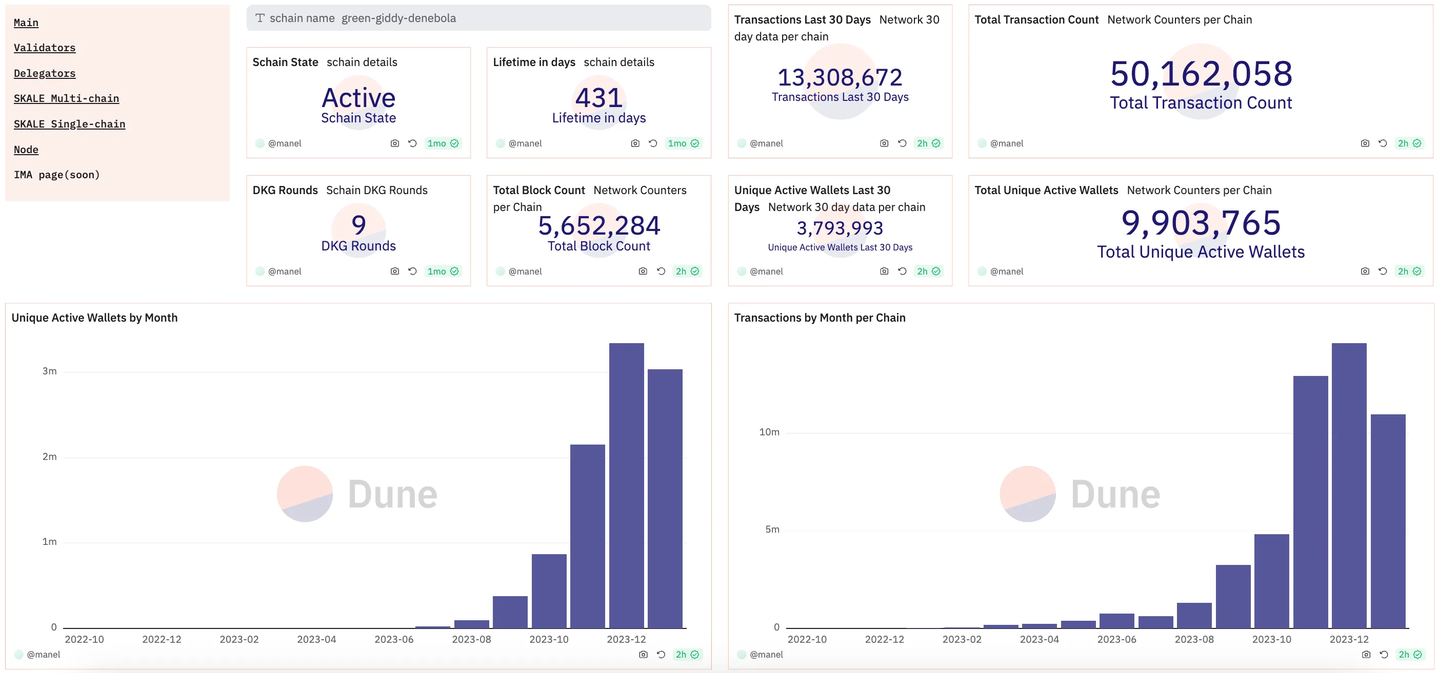The height and width of the screenshot is (673, 1438).
Task: Open Transactions by Month per Chain chart title
Action: 820,318
